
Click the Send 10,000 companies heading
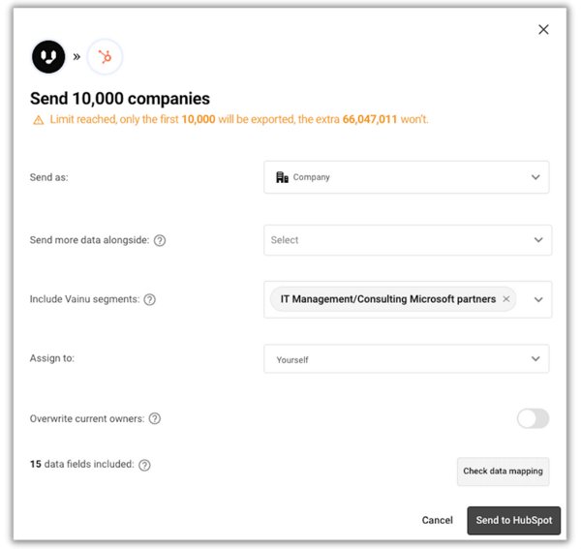pyautogui.click(x=120, y=99)
